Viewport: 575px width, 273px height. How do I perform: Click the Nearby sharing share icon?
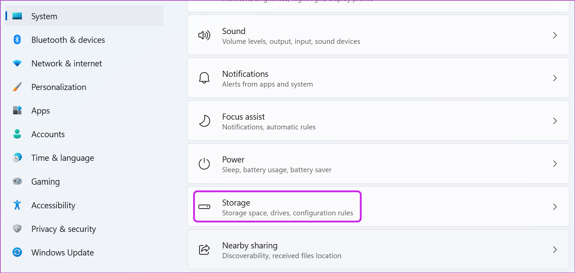pos(204,250)
